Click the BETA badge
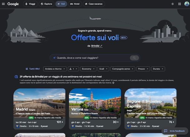The height and width of the screenshot is (137, 190). tap(123, 38)
